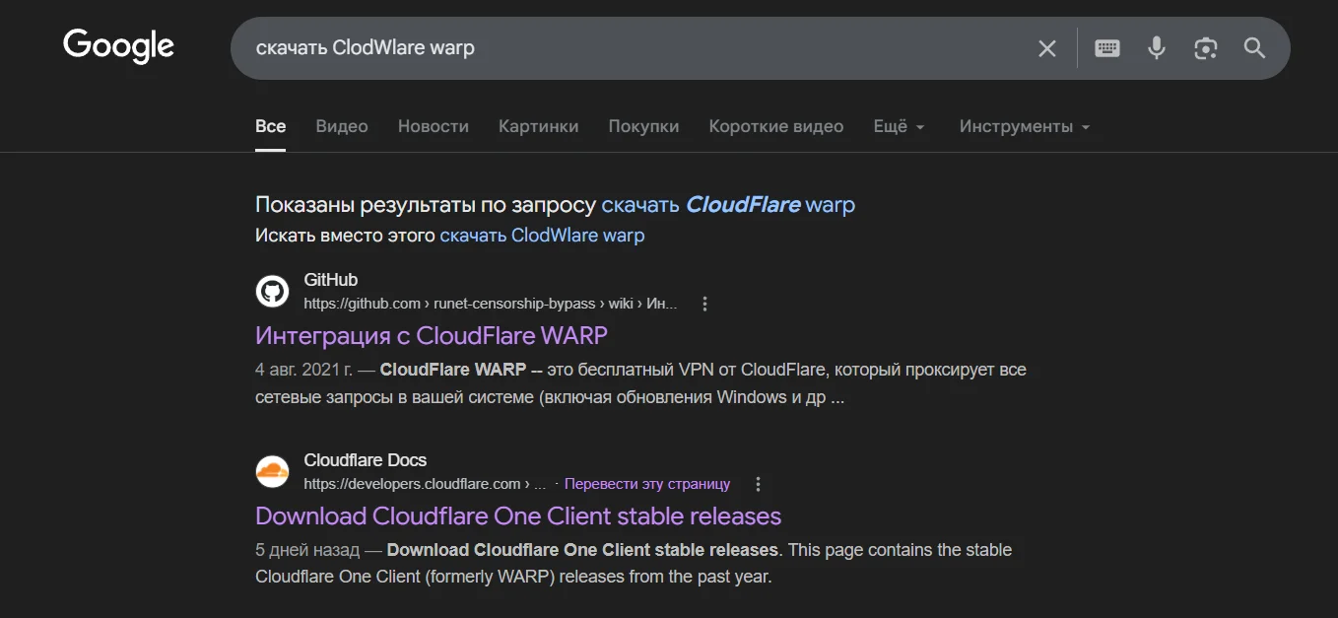Click the developers.cloudflare.com URL
1338x618 pixels.
(x=425, y=484)
